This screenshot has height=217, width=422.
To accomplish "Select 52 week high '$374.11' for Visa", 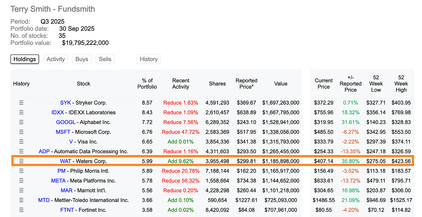I will tap(401, 142).
